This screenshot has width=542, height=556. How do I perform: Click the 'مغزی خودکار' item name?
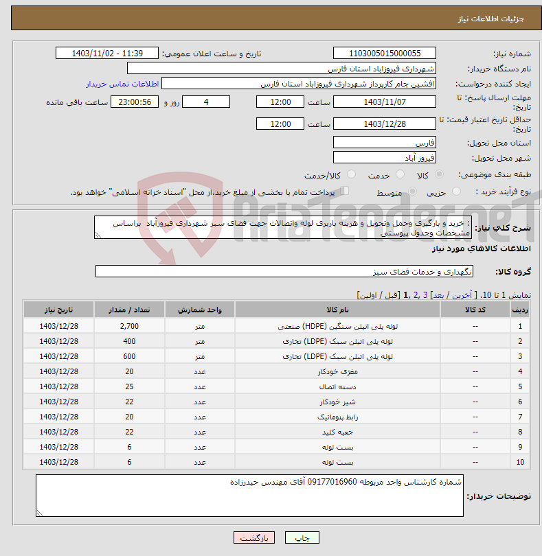click(x=337, y=371)
